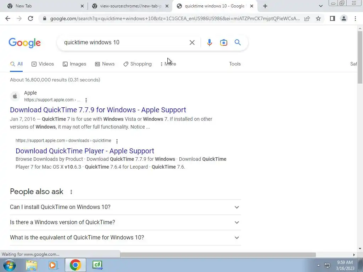The image size is (363, 272).
Task: Expand the equivalent of QuickTime question
Action: tap(125, 238)
